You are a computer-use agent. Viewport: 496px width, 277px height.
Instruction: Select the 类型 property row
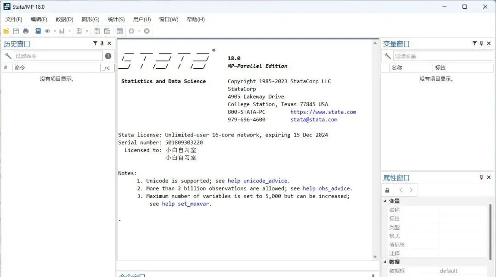[x=437, y=227]
